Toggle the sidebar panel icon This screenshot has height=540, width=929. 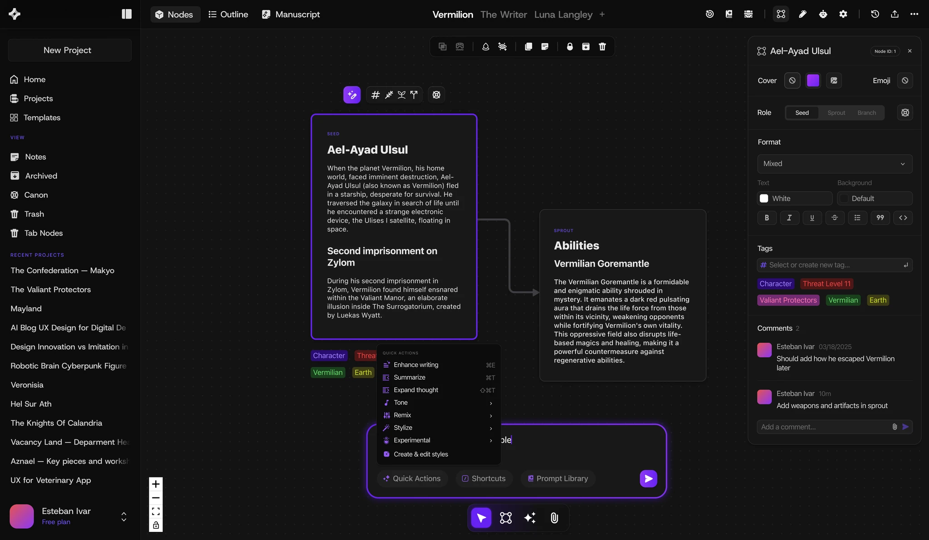[127, 14]
